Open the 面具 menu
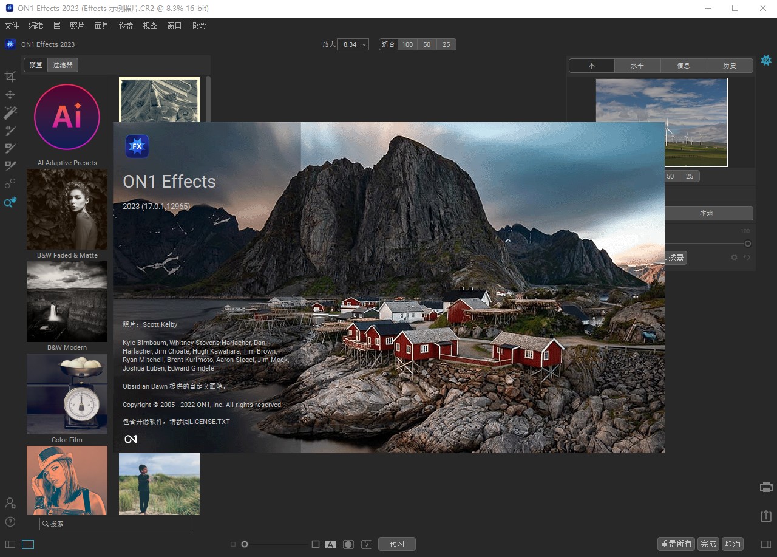The width and height of the screenshot is (777, 557). (x=102, y=26)
